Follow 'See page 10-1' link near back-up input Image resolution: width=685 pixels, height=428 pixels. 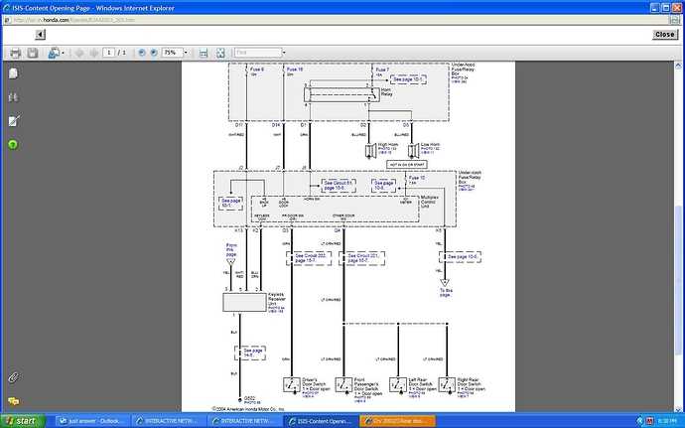point(231,203)
